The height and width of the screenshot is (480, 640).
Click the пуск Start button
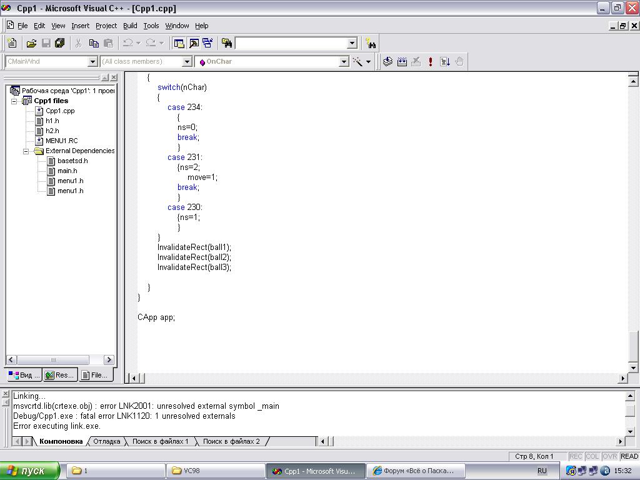(29, 471)
